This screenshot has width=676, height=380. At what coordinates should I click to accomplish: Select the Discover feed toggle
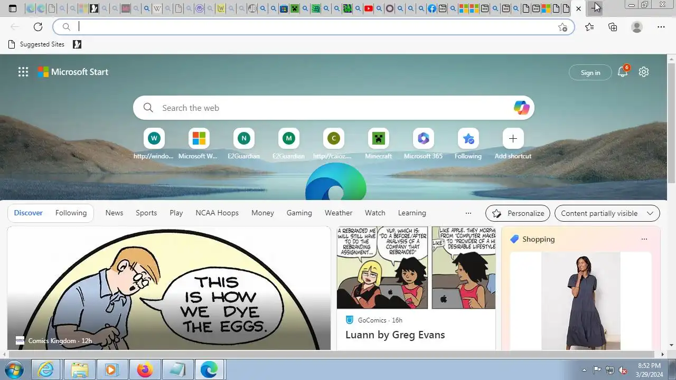click(29, 213)
